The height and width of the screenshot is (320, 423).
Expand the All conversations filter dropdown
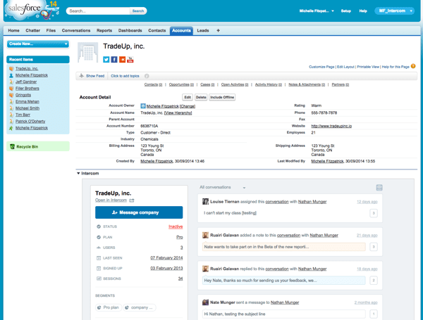[x=223, y=188]
